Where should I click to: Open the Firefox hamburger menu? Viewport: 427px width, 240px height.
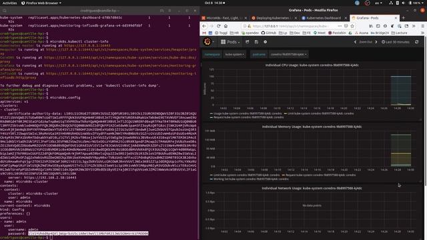422,26
